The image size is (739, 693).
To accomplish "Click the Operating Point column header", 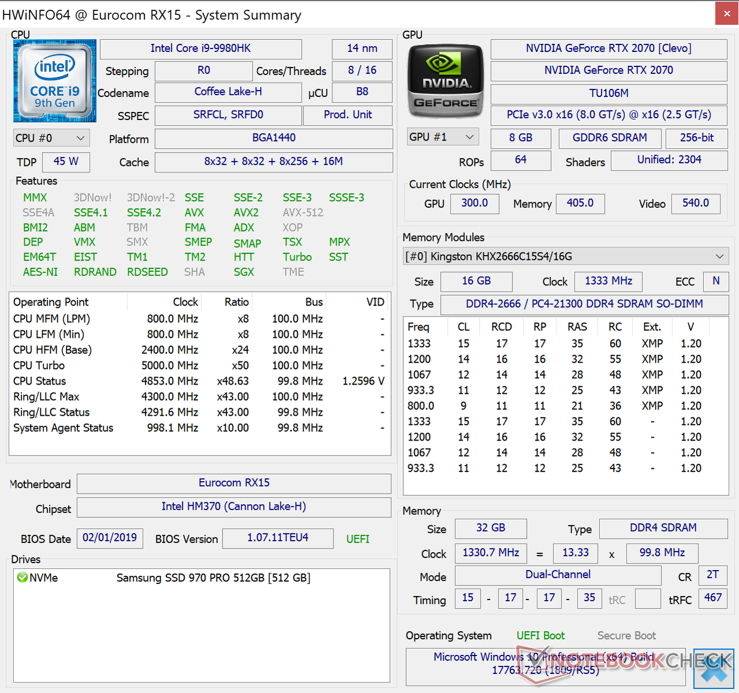I will coord(68,302).
